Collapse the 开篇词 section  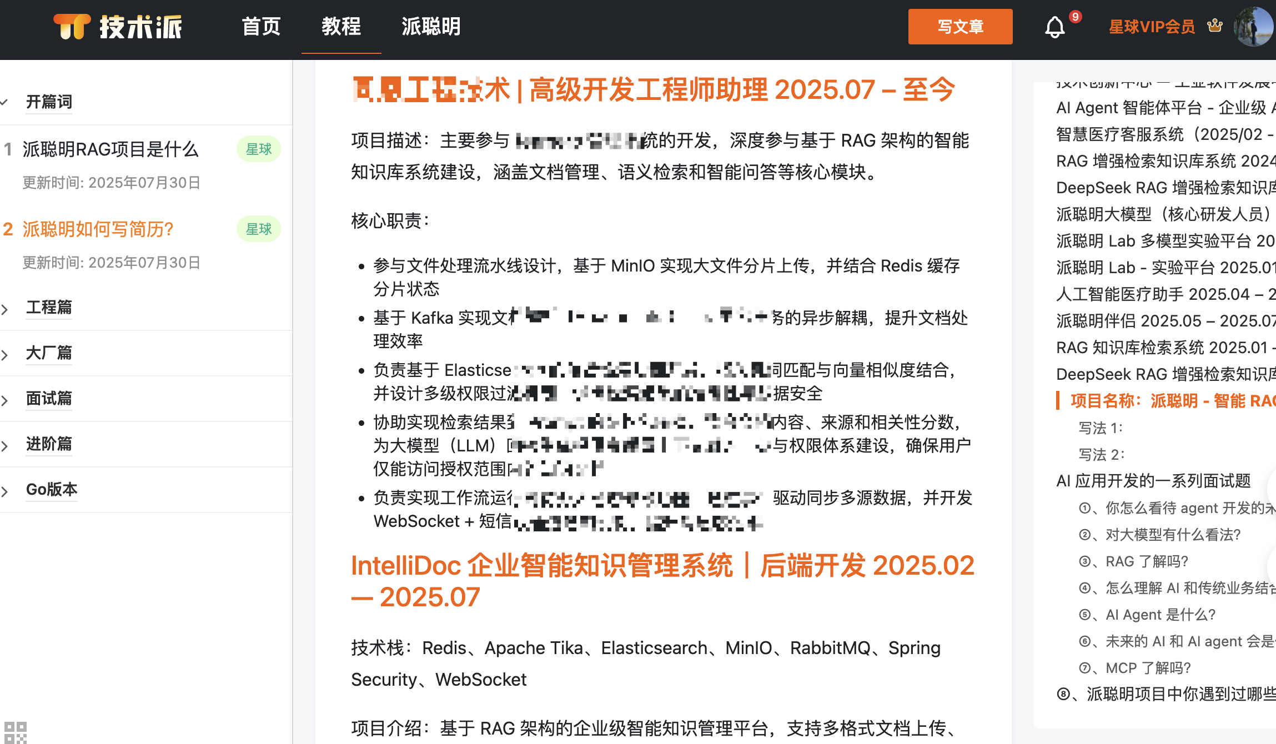pos(49,102)
